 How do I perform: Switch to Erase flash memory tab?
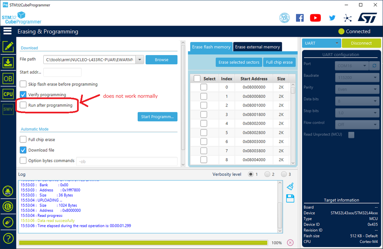click(211, 47)
